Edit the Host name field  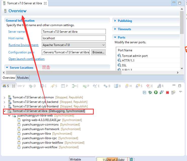74,38
